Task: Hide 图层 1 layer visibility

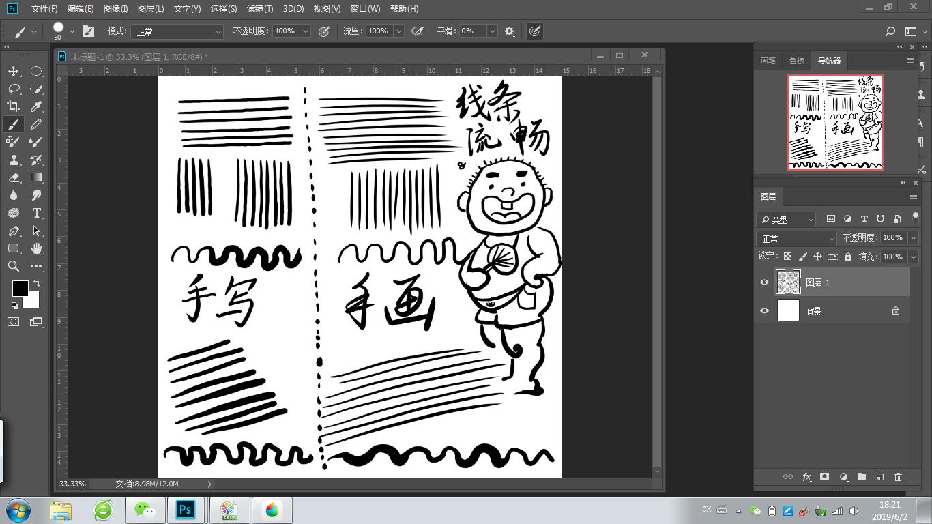Action: click(x=764, y=282)
